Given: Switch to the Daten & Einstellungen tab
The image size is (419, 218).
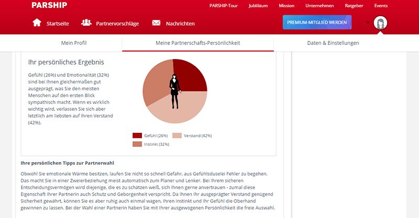Looking at the screenshot, I should click(x=333, y=43).
